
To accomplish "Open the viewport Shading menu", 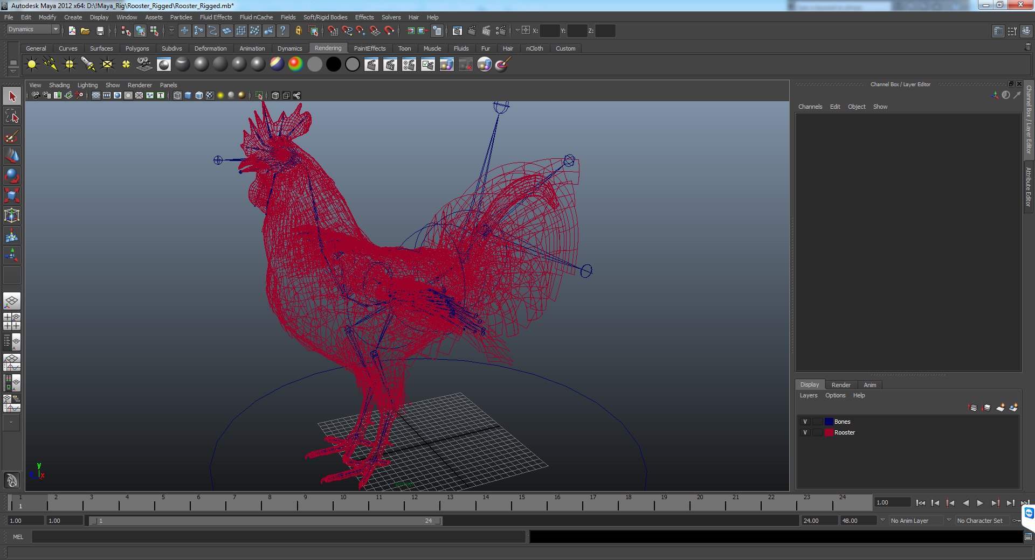I will coord(59,85).
